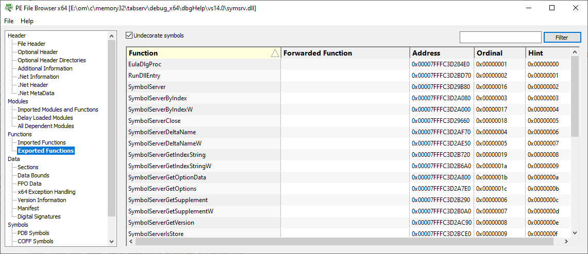
Task: Select the SymbolServerGetSupplement function row
Action: [x=349, y=200]
